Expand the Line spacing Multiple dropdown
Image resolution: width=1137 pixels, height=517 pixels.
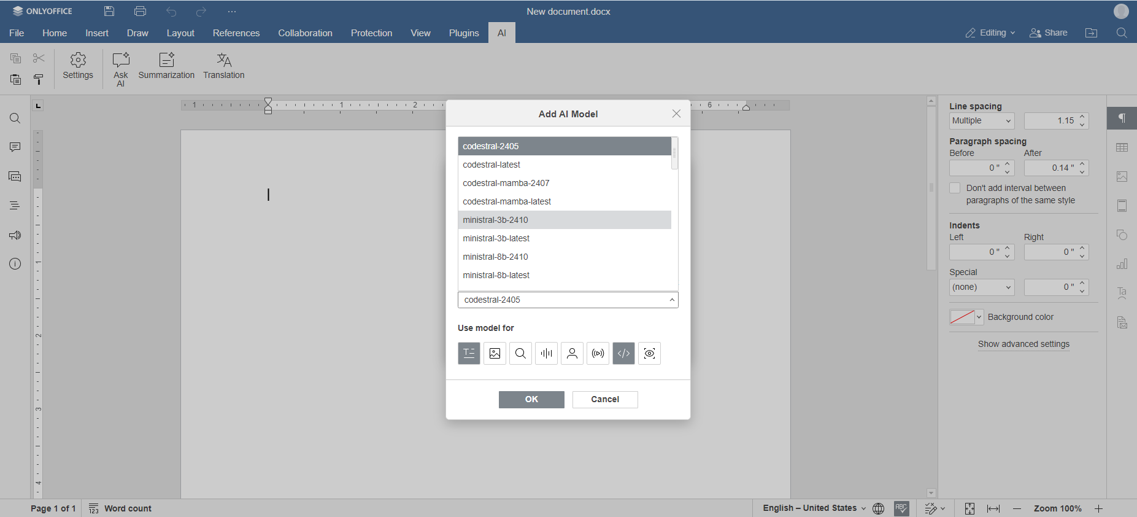pyautogui.click(x=982, y=121)
